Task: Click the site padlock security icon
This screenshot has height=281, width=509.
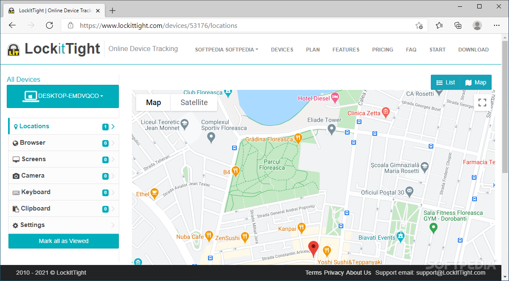Action: point(71,25)
